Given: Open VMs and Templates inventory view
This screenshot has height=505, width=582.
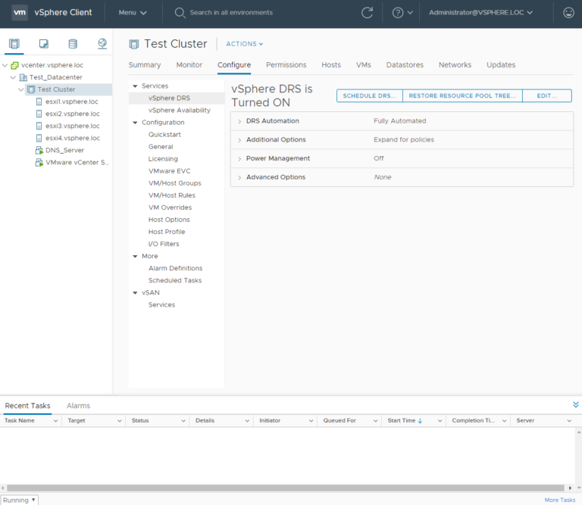Looking at the screenshot, I should tap(44, 44).
